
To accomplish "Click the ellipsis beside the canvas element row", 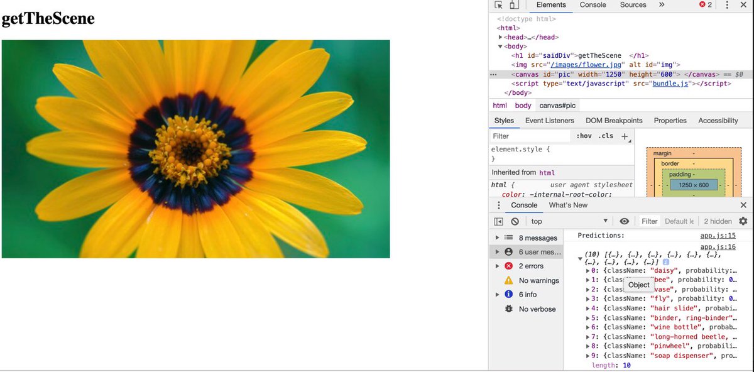I will coord(493,74).
